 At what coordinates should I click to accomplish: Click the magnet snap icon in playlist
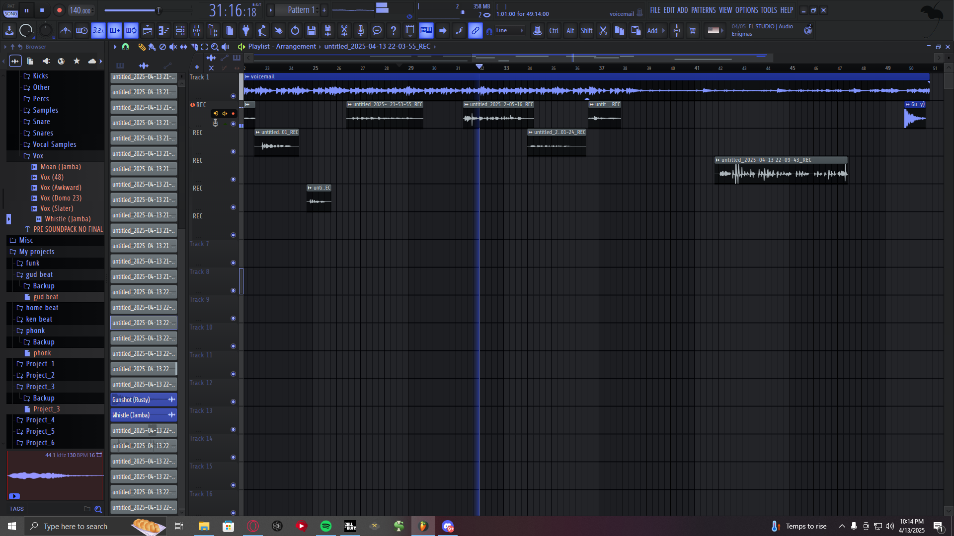[x=126, y=47]
